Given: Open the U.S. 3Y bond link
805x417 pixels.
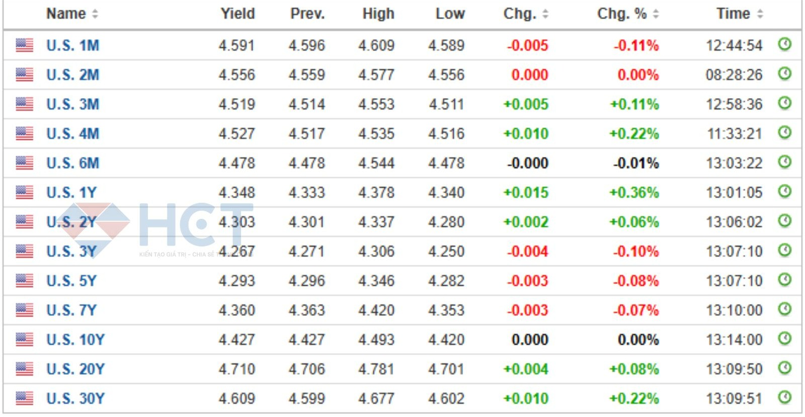Looking at the screenshot, I should 71,252.
